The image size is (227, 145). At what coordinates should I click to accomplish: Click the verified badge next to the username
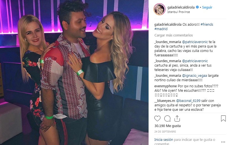click(197, 7)
